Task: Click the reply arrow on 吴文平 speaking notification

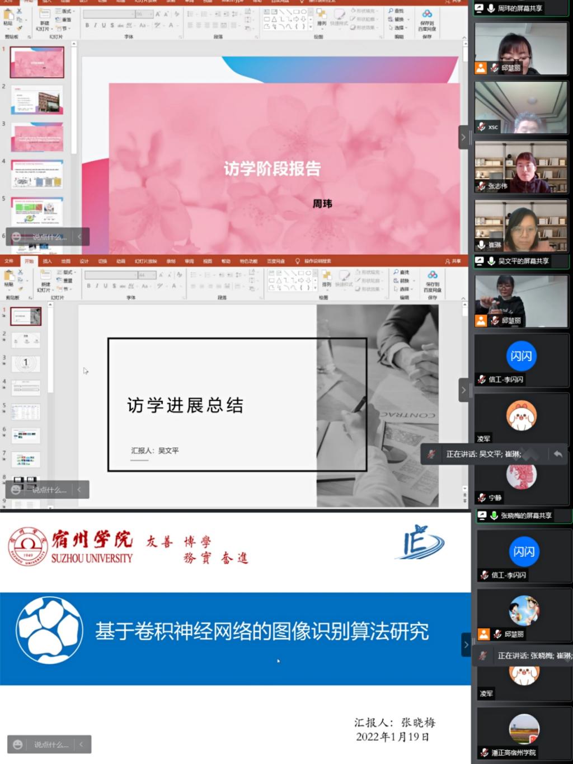Action: coord(558,454)
